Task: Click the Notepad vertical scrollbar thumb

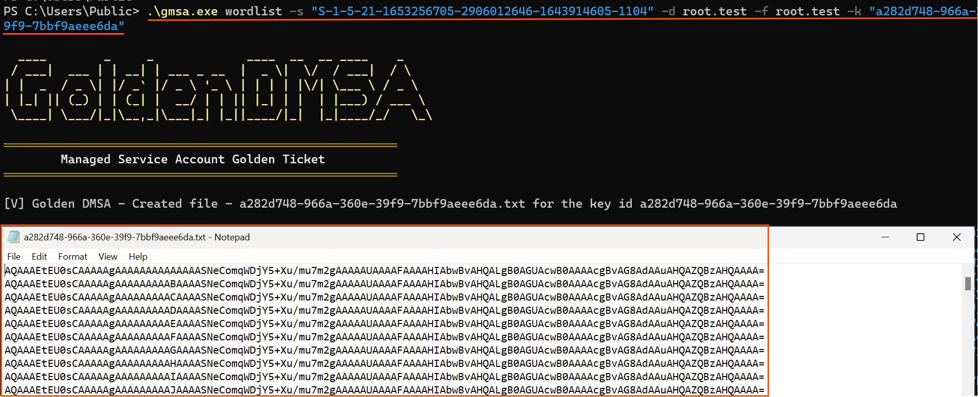Action: [968, 283]
